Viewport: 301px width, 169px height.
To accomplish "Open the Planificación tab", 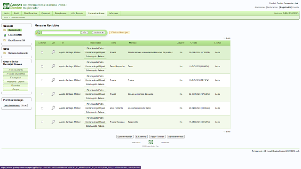I will [x=30, y=13].
